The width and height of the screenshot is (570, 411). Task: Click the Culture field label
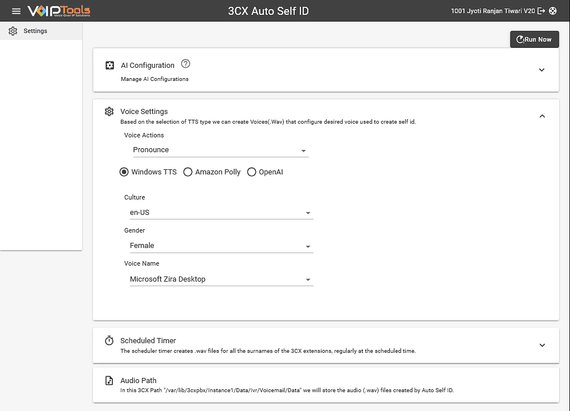pos(135,197)
